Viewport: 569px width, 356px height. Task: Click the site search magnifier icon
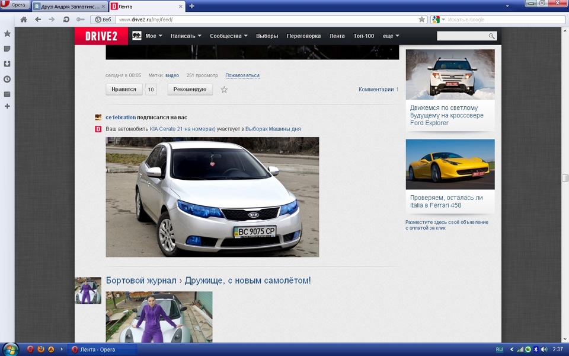point(492,36)
